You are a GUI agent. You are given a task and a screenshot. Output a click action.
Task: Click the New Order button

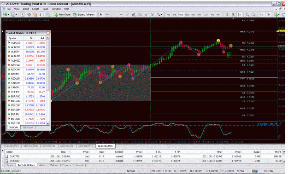point(63,15)
